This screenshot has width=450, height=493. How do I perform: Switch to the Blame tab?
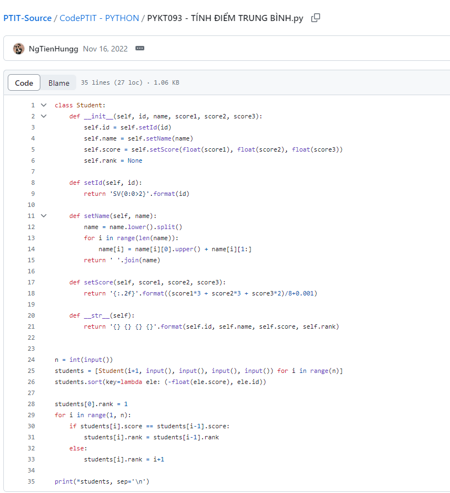(59, 82)
